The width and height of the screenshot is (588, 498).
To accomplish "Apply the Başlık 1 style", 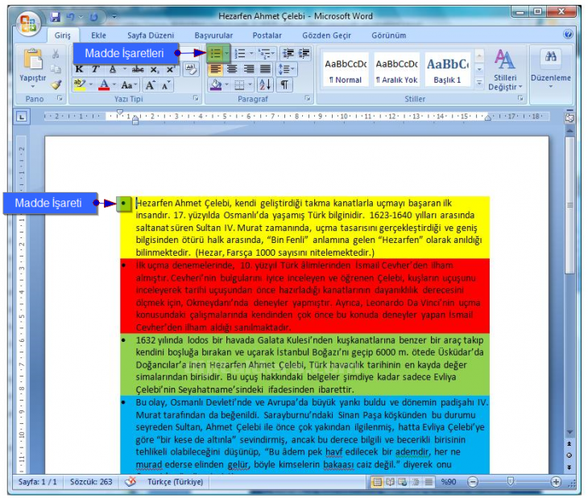I will click(x=447, y=70).
